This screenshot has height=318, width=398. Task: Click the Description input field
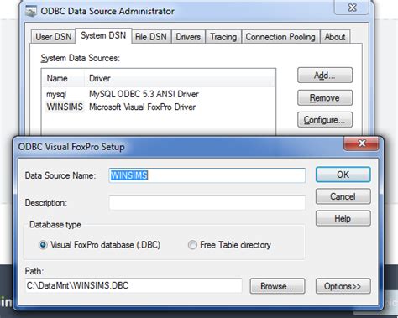click(207, 202)
